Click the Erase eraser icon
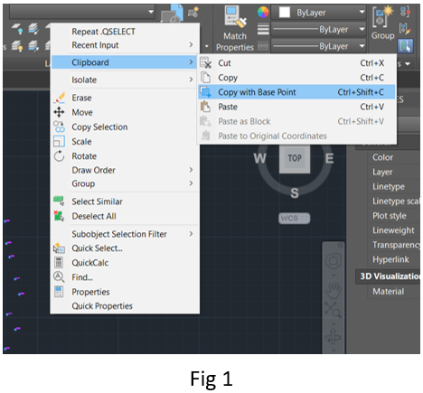This screenshot has height=393, width=423. (x=59, y=98)
